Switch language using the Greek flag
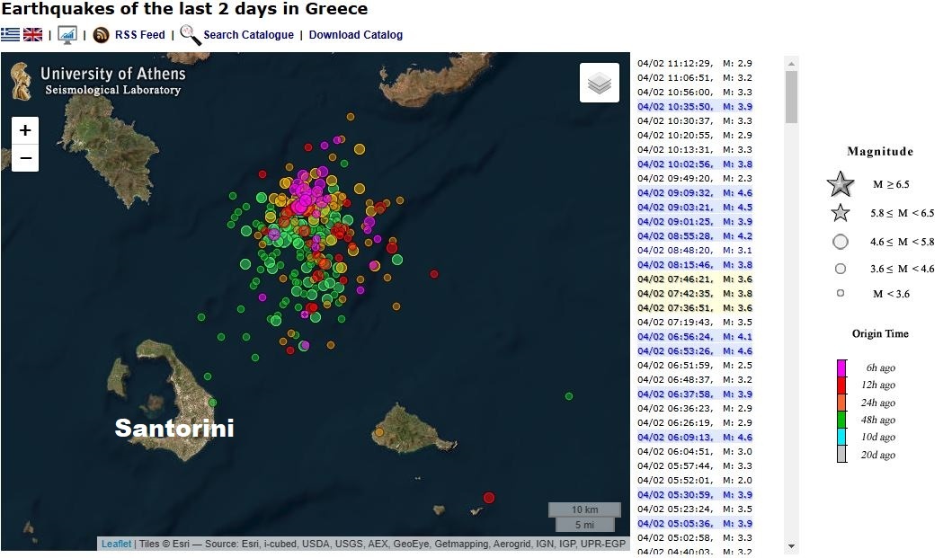 (x=10, y=35)
